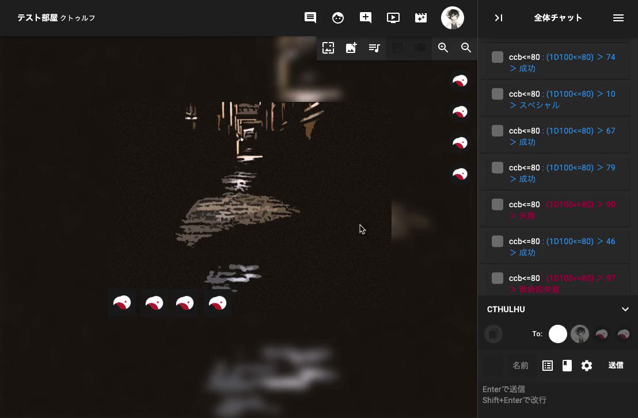Click the CTHULHU label

click(506, 309)
